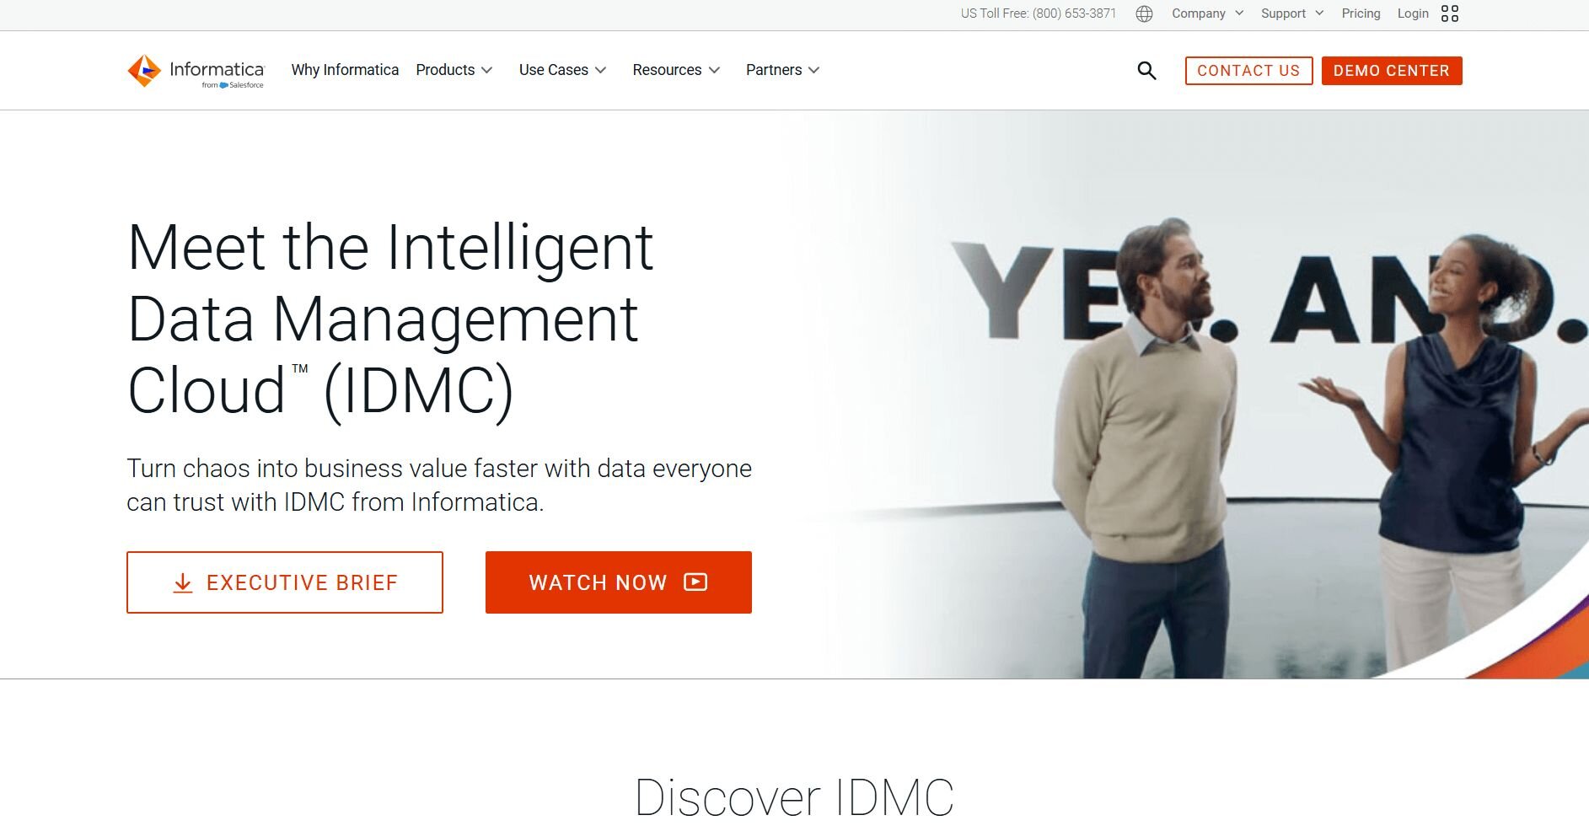Open the apps grid icon
The width and height of the screenshot is (1589, 826).
click(x=1450, y=13)
